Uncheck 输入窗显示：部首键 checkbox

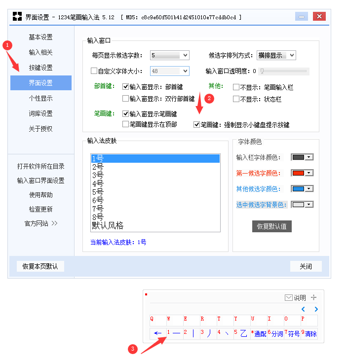(x=125, y=87)
